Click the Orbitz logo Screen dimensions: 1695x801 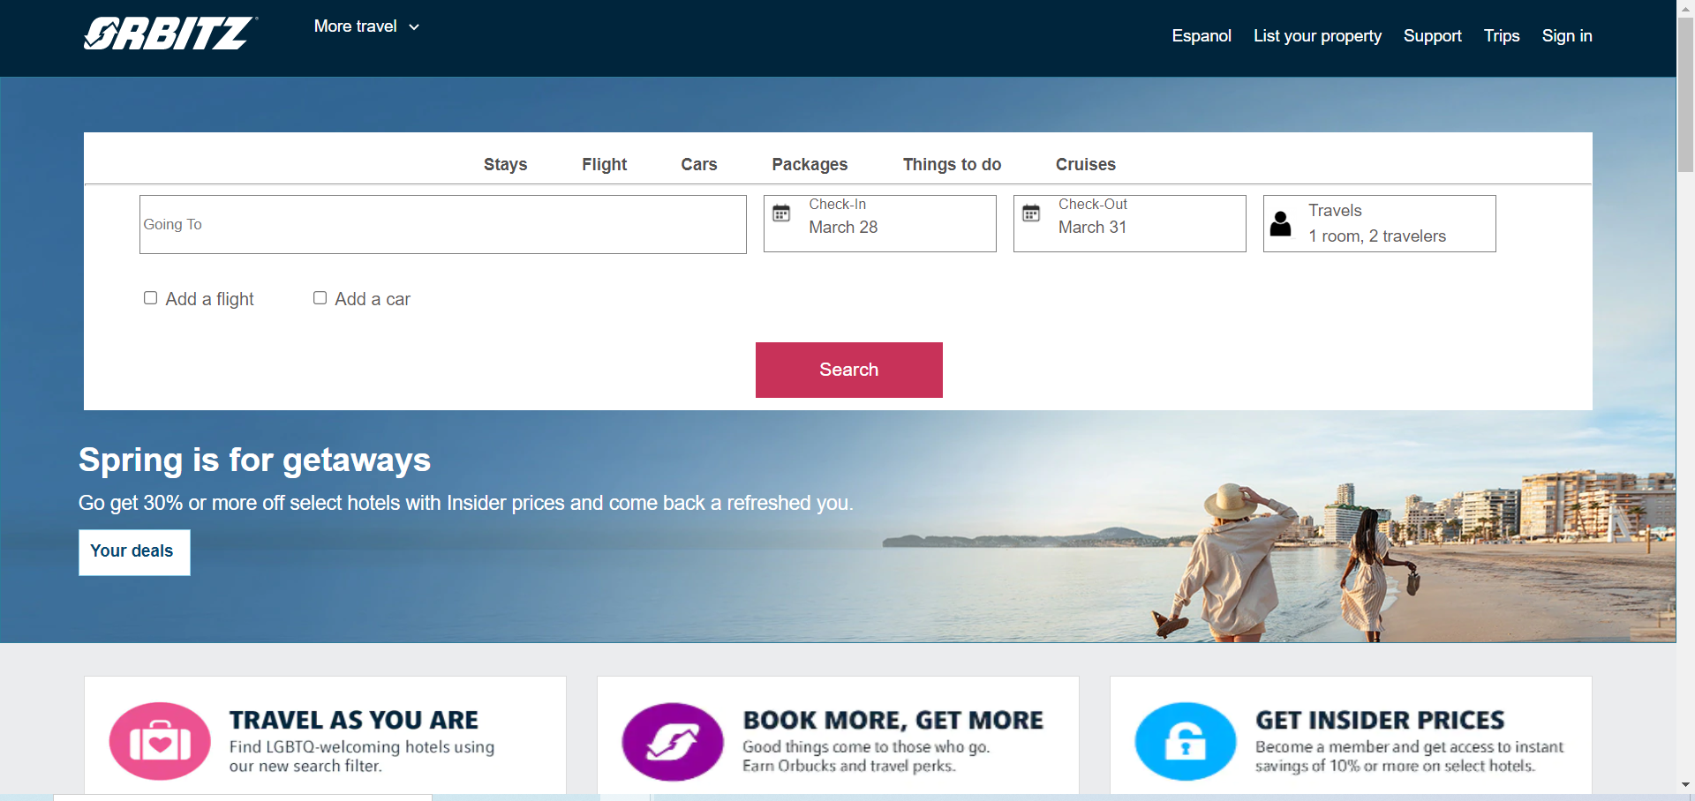coord(170,34)
